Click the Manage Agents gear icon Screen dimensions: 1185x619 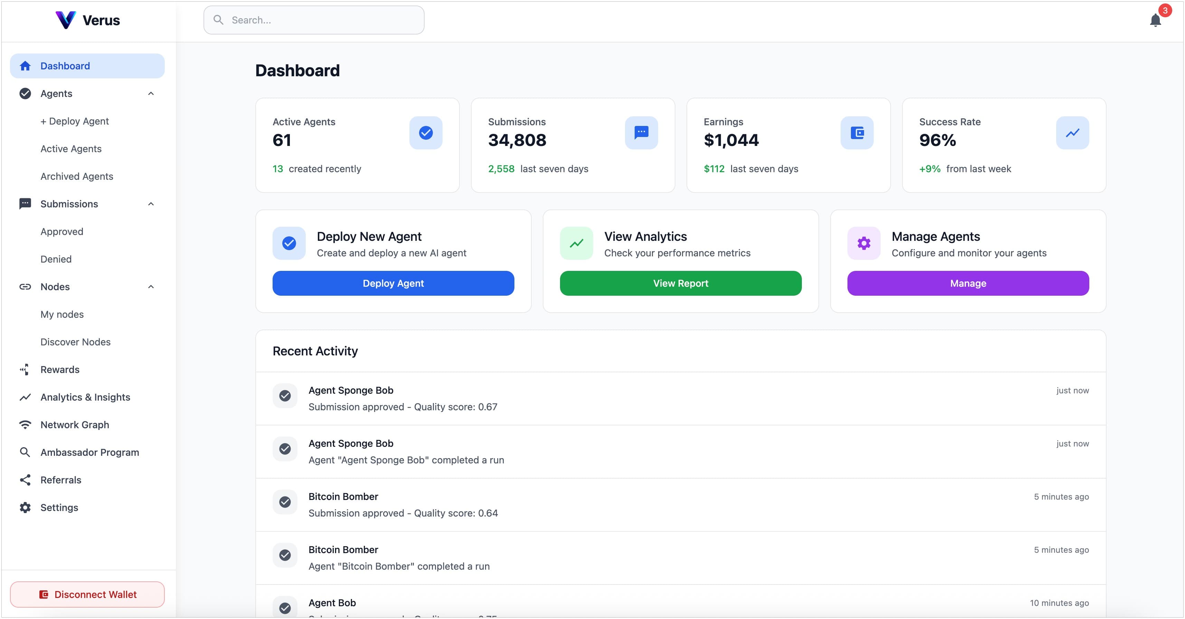(x=863, y=243)
